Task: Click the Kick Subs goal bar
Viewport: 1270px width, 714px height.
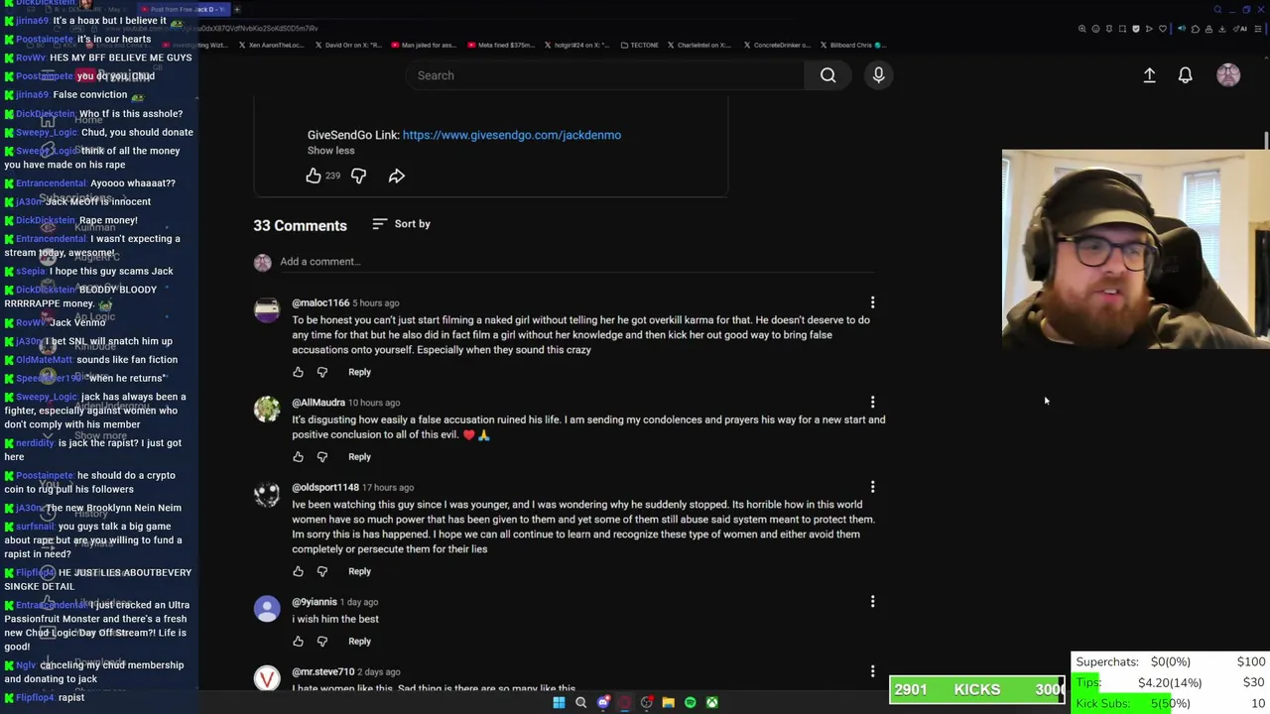Action: point(1170,703)
